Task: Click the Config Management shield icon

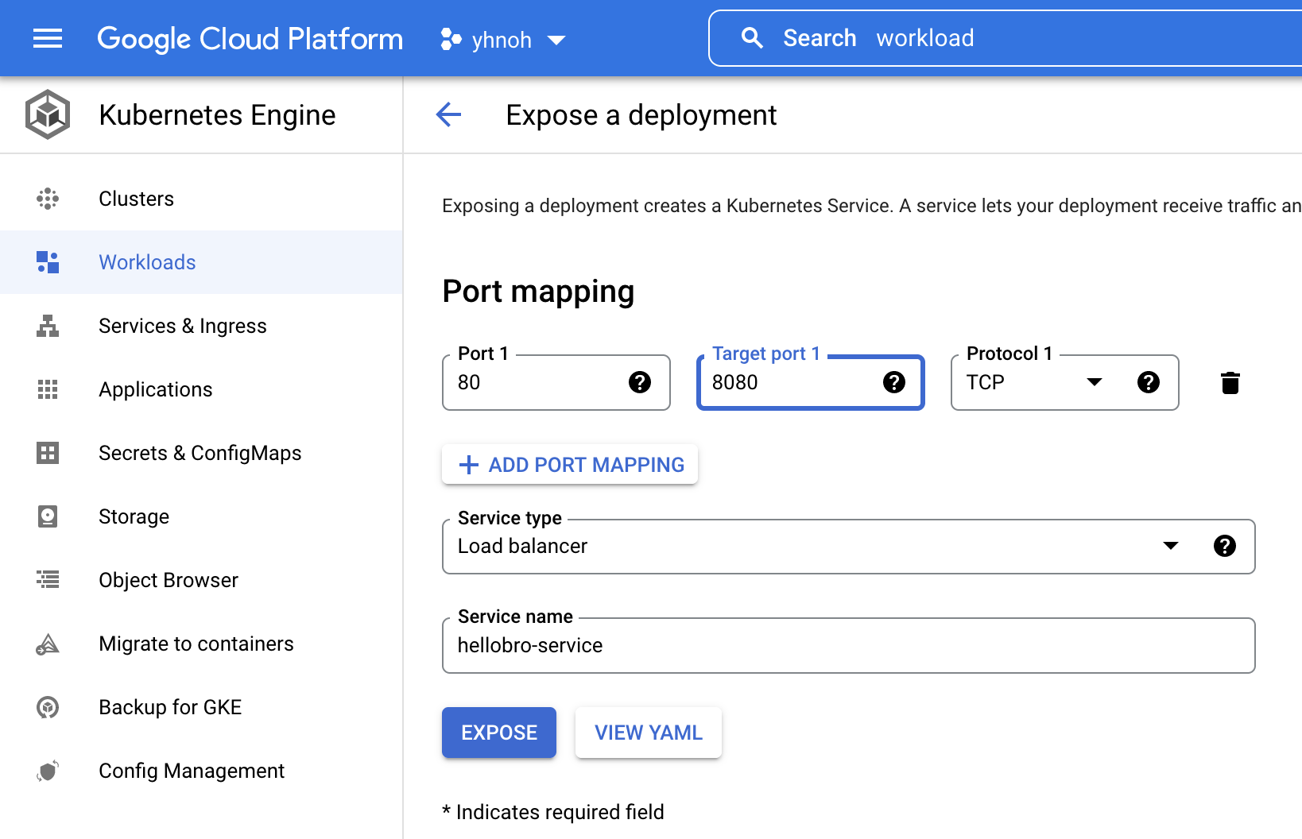Action: pyautogui.click(x=48, y=771)
